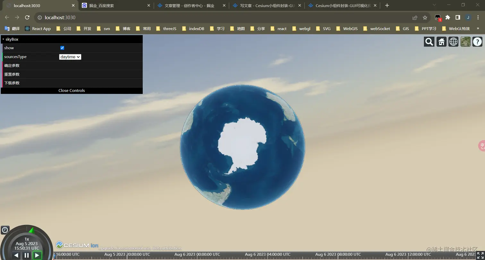485x260 pixels.
Task: Open the browser tabs list chevron
Action: click(x=434, y=5)
